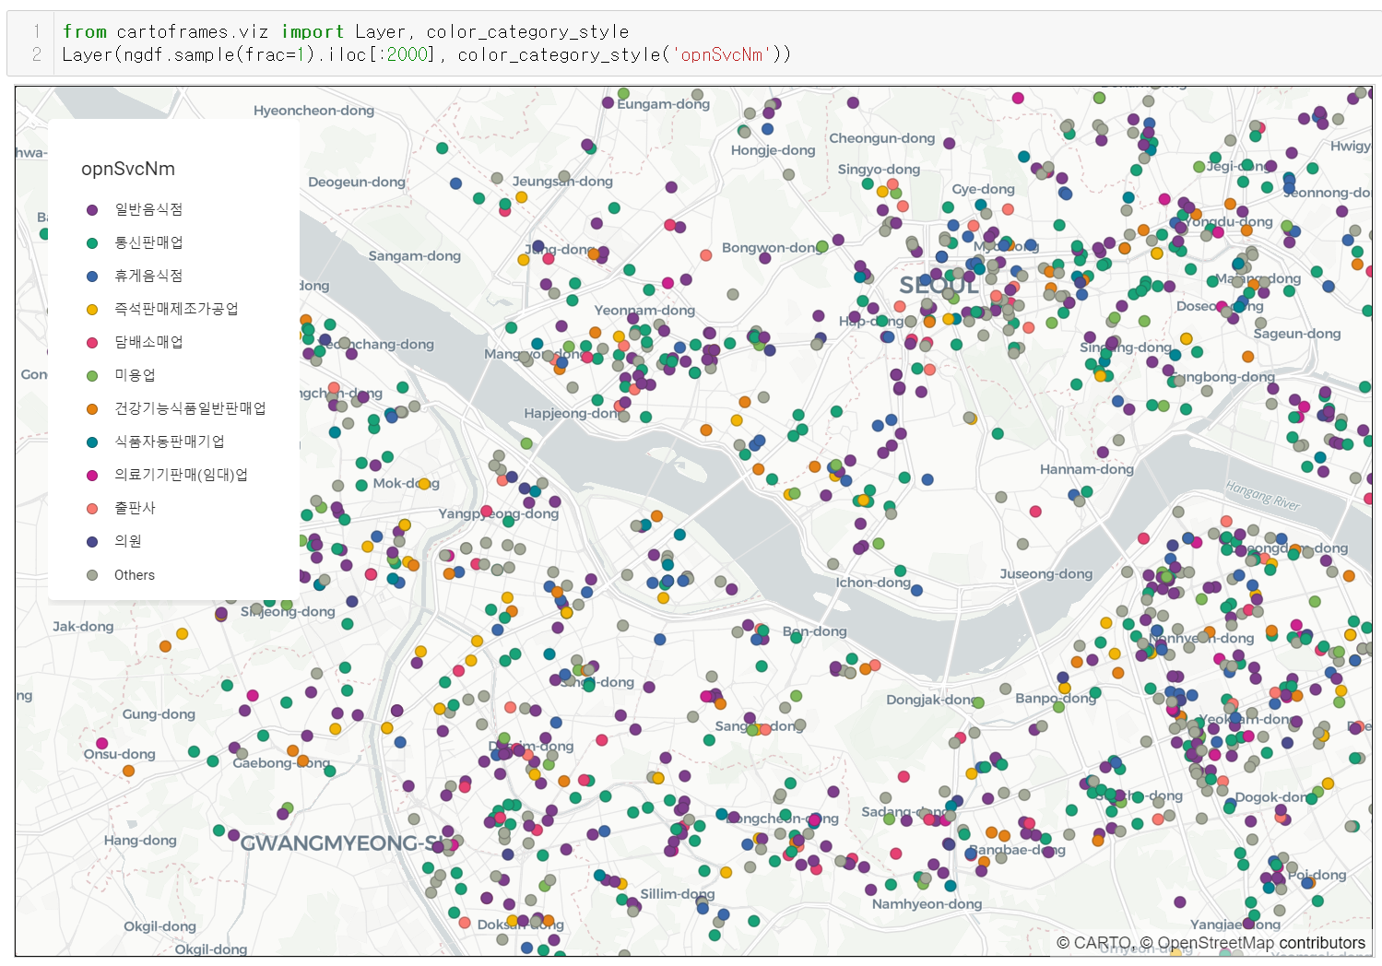Viewport: 1382px width, 966px height.
Task: Click the Yangpyeong-dong map label
Action: click(x=499, y=514)
